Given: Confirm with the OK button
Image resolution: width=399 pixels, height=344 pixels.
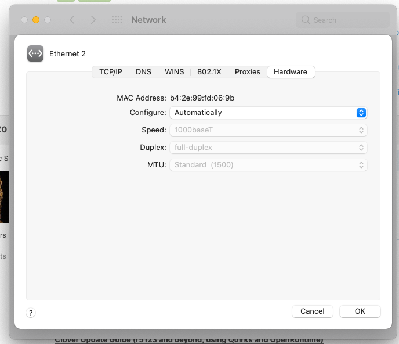Looking at the screenshot, I should point(360,311).
